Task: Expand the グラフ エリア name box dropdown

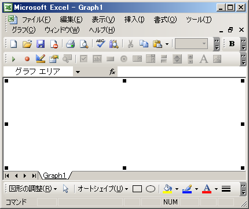Action: pyautogui.click(x=78, y=72)
